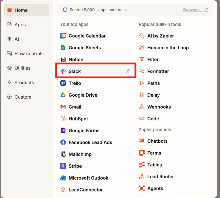Click the Stripe S icon

63,166
